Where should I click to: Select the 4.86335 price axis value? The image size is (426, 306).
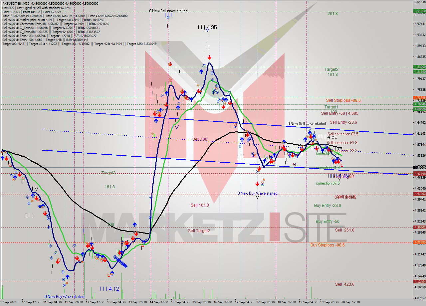click(x=420, y=57)
